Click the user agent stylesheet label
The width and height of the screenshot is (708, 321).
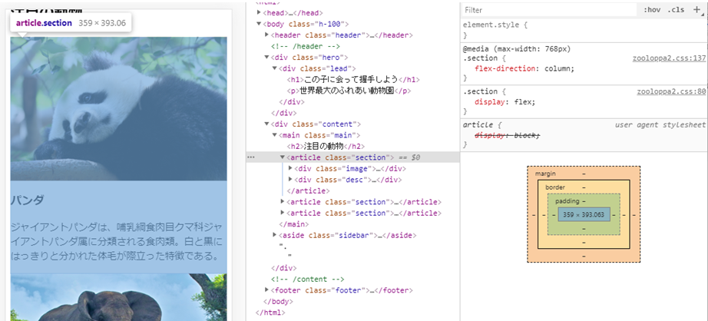(x=660, y=124)
